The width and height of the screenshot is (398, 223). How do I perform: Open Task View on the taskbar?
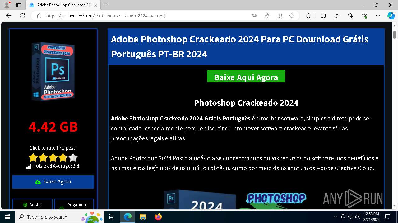[112, 217]
